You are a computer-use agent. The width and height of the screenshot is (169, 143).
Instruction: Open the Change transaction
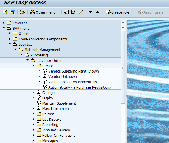(48, 92)
